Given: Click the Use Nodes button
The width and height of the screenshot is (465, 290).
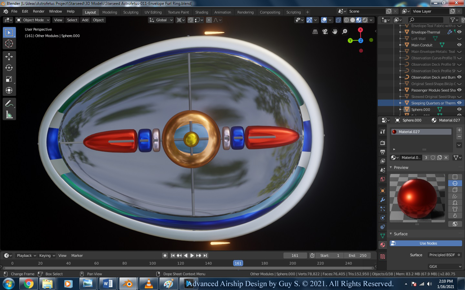Looking at the screenshot, I should tap(428, 243).
